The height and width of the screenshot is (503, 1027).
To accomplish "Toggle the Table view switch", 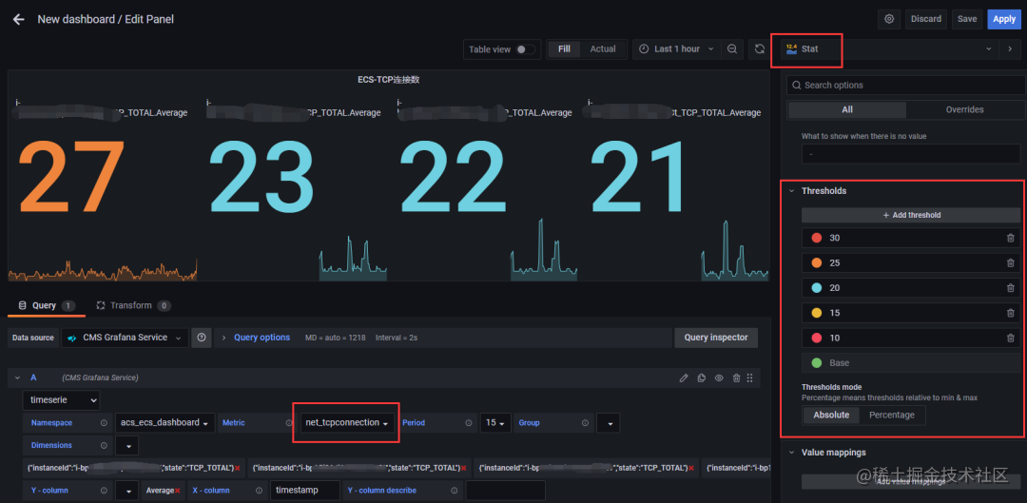I will pyautogui.click(x=524, y=49).
